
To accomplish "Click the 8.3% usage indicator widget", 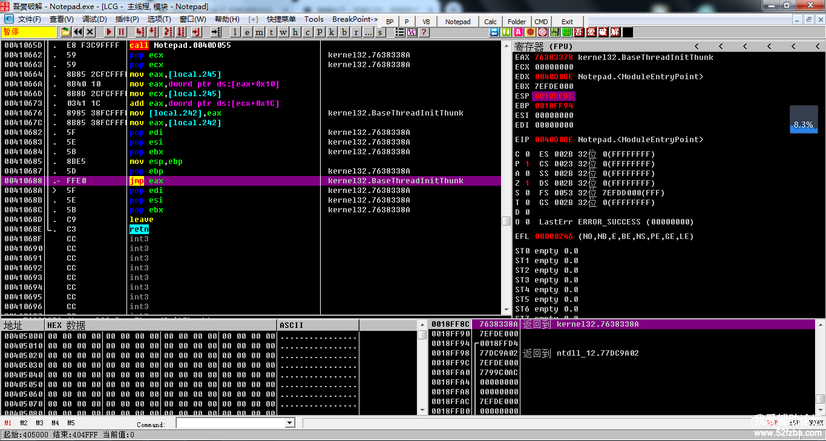I will [803, 119].
